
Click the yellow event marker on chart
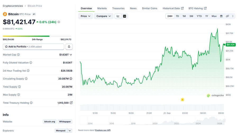coord(182,100)
